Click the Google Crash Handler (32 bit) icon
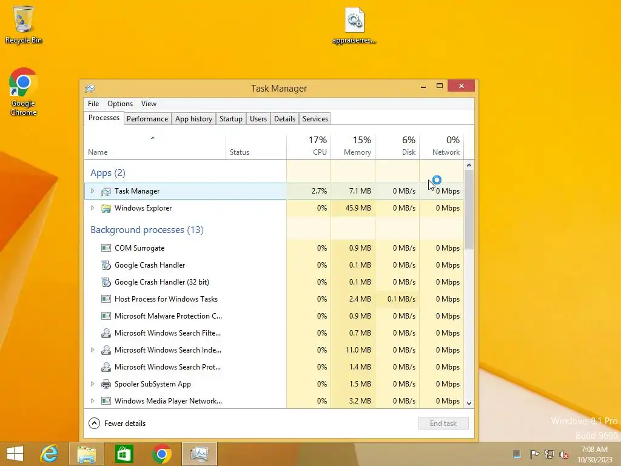 pyautogui.click(x=106, y=282)
